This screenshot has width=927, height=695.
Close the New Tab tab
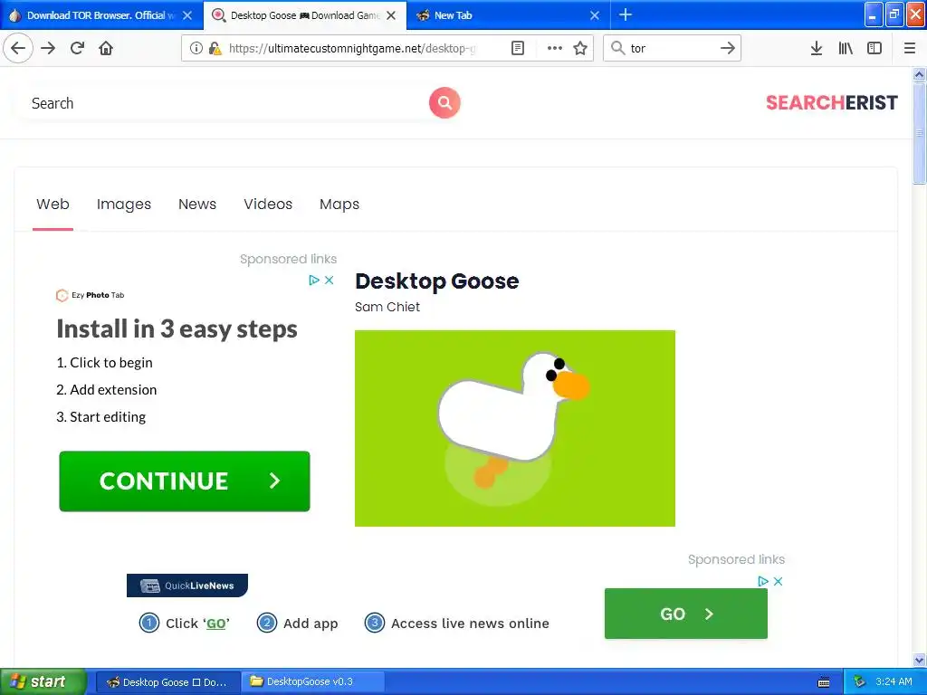[x=595, y=15]
